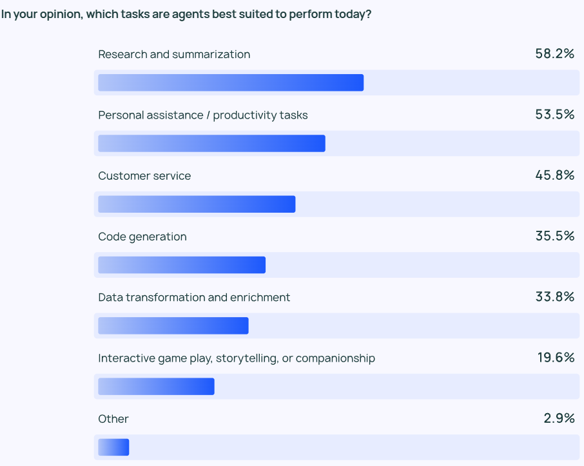
Task: Click the 35.5% percentage value
Action: [555, 236]
